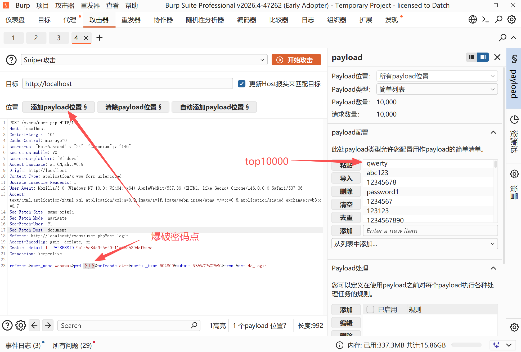Image resolution: width=521 pixels, height=352 pixels.
Task: Open the 从列表中添加 dropdown
Action: (x=415, y=244)
